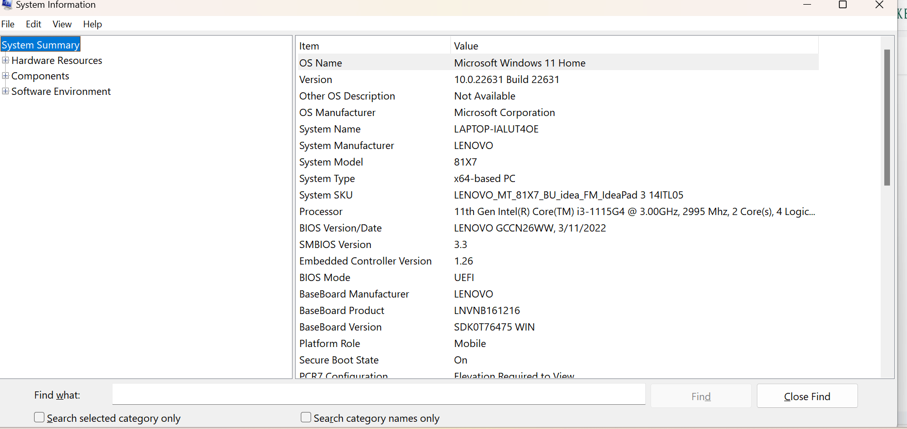Viewport: 907px width, 429px height.
Task: Select the System SKU row
Action: point(558,195)
